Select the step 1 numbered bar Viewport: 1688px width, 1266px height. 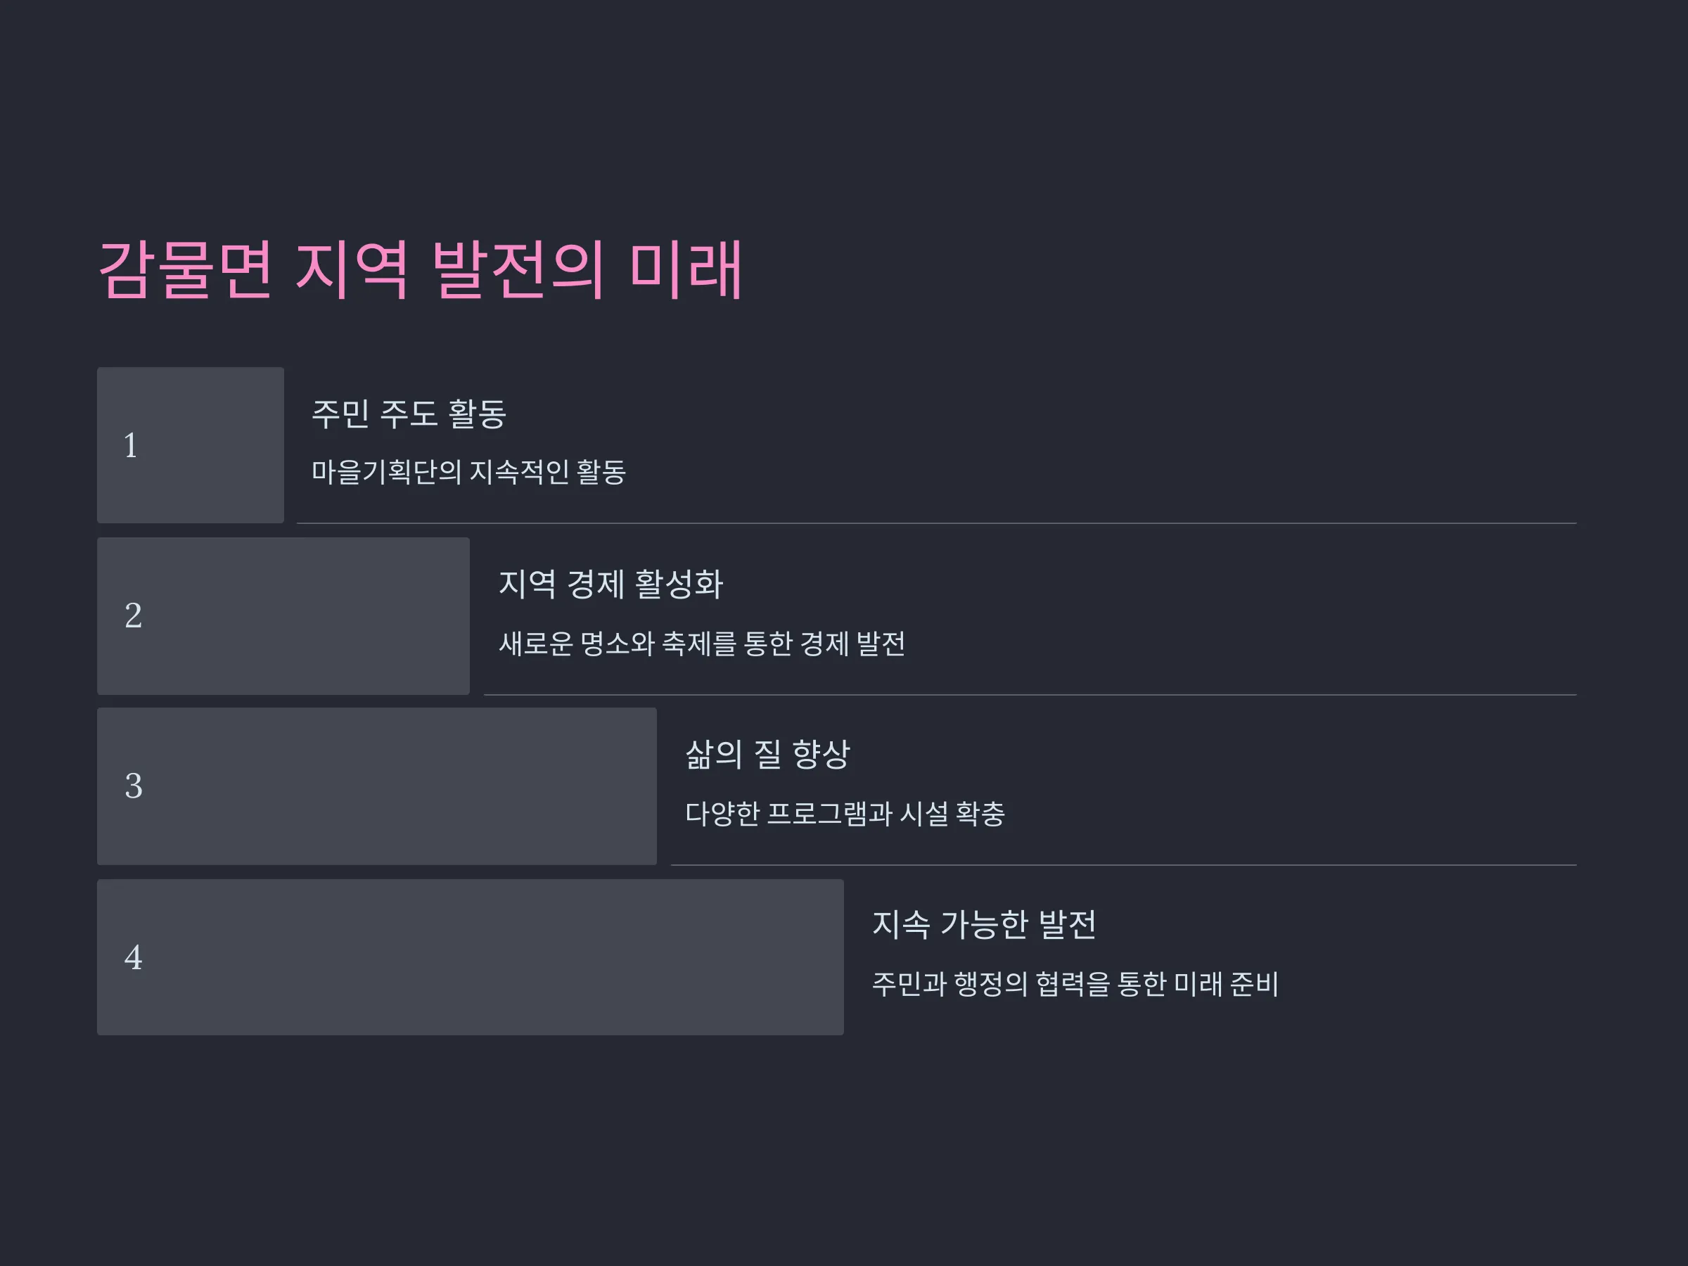coord(190,445)
